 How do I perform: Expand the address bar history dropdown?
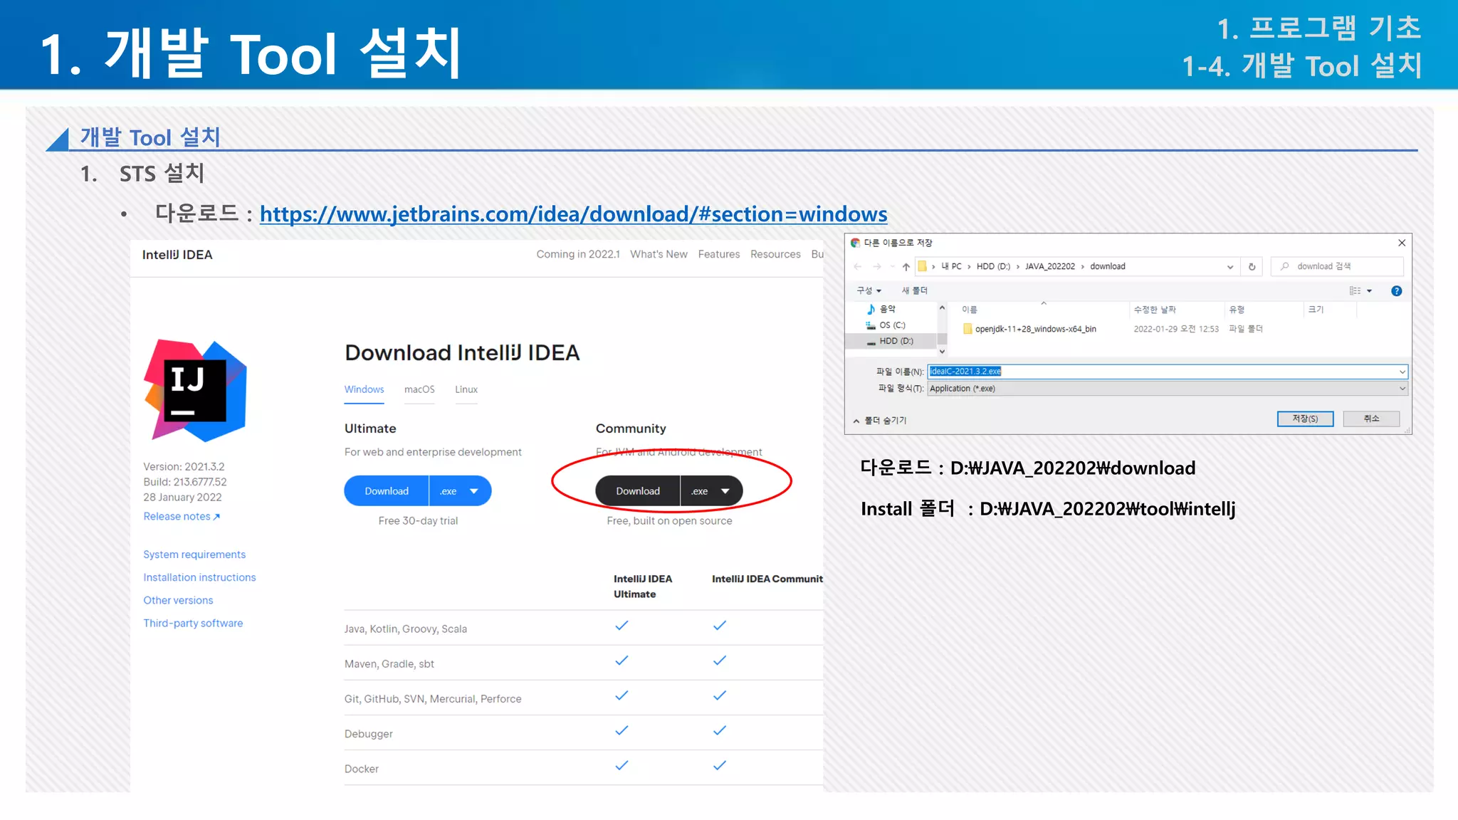click(1229, 266)
